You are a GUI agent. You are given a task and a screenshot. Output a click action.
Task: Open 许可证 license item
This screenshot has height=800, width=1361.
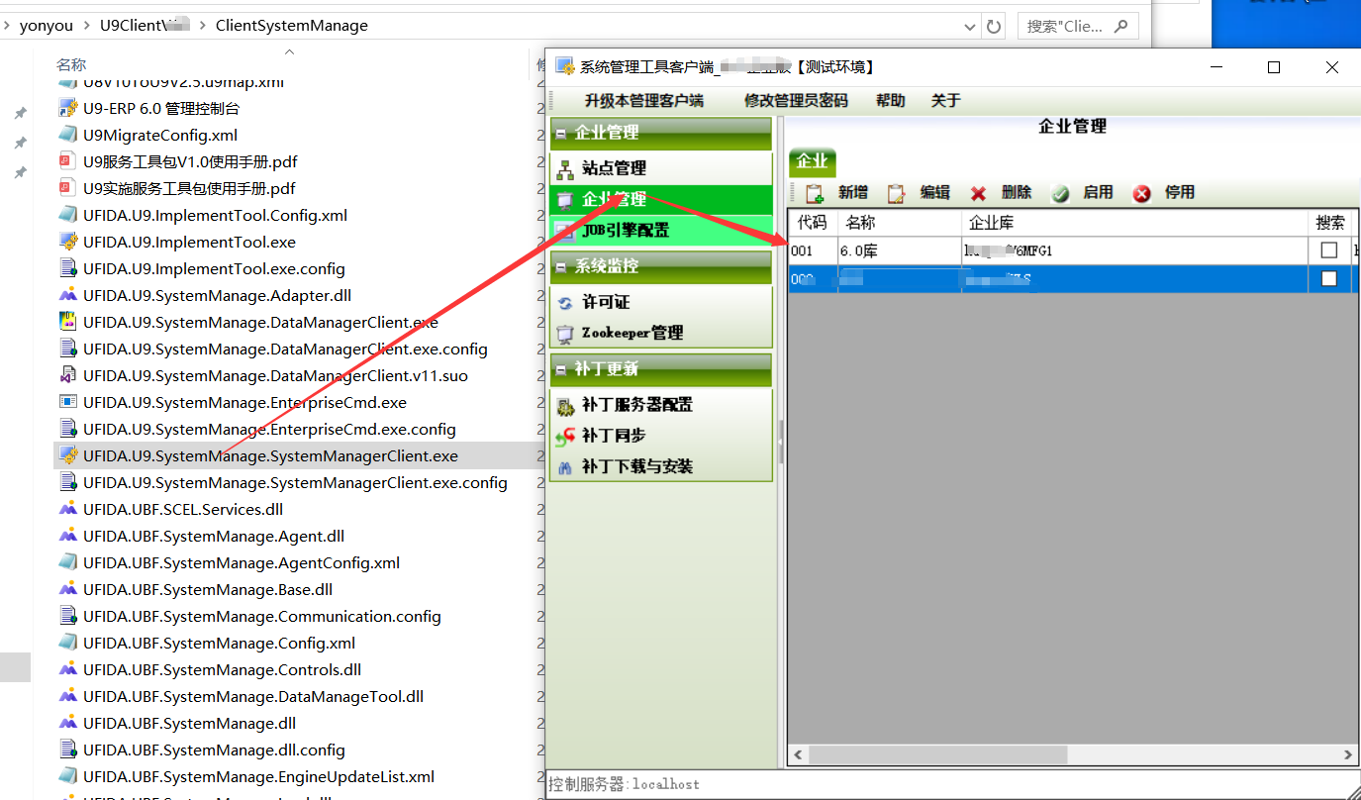660,302
